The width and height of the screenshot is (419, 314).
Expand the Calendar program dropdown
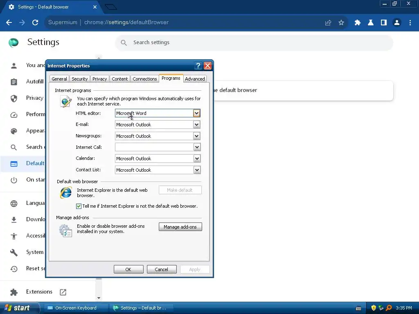tap(197, 159)
